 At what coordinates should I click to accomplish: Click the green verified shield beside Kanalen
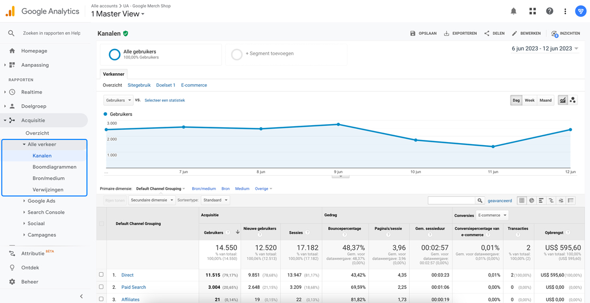[x=125, y=34]
